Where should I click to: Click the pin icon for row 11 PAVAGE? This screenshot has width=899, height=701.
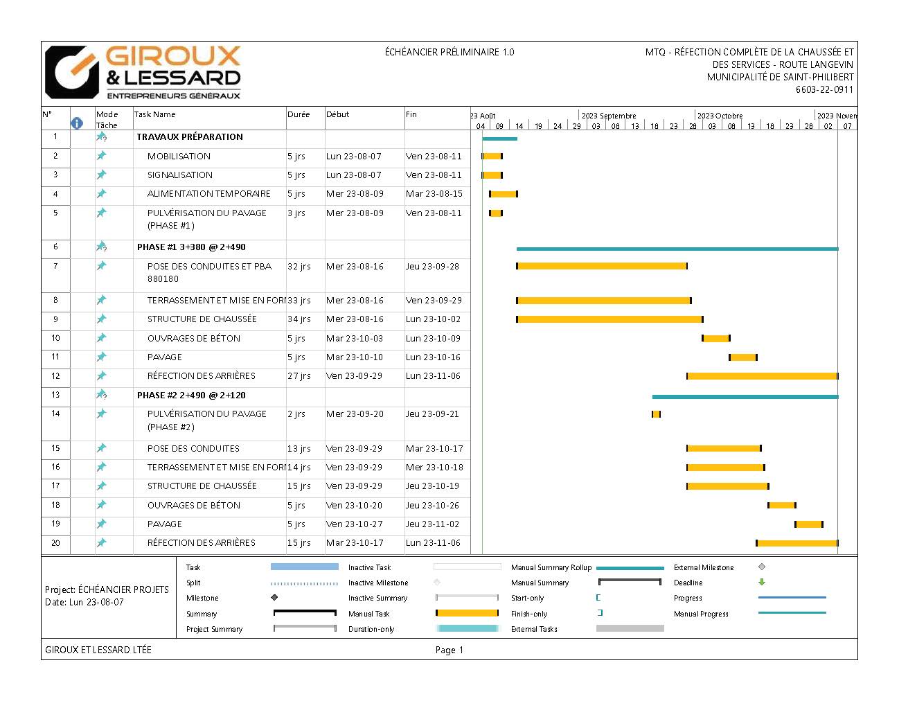pyautogui.click(x=101, y=357)
